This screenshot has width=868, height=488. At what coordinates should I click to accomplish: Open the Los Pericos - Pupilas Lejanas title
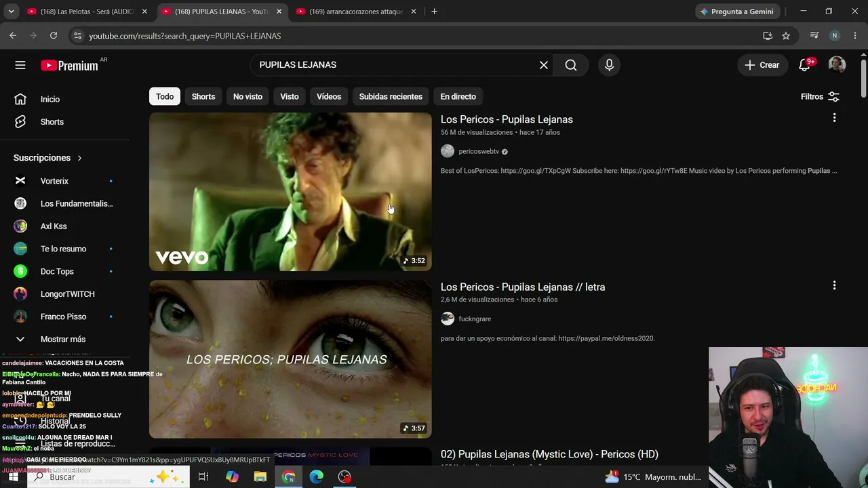[x=507, y=119]
